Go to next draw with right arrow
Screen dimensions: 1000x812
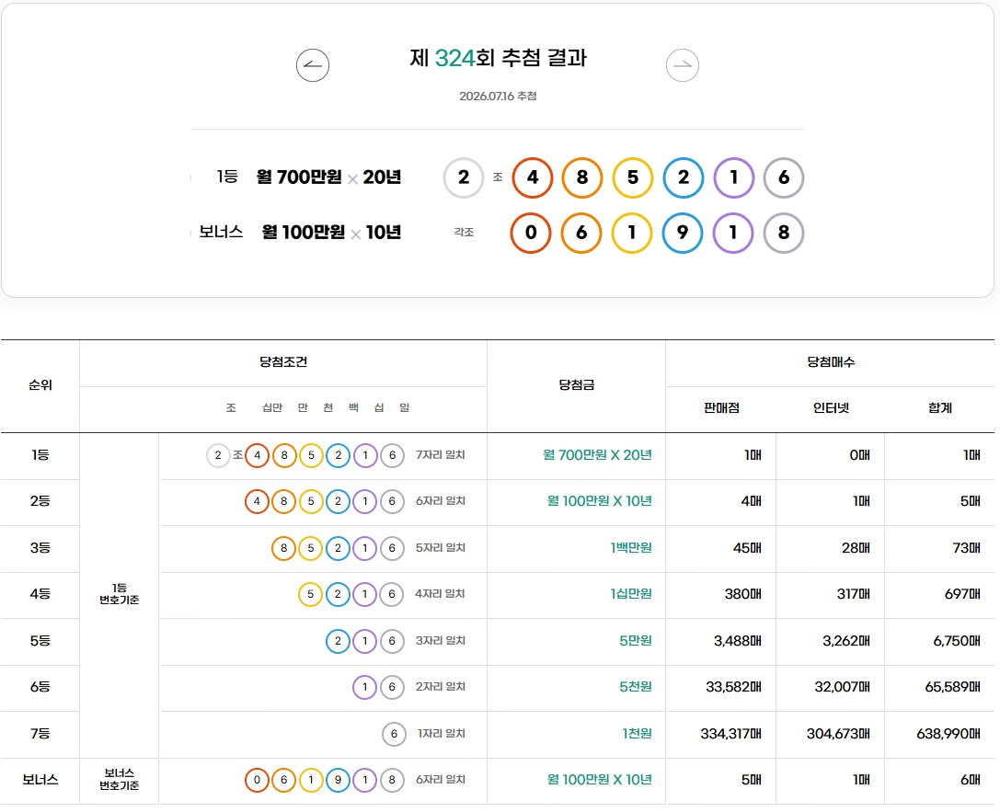[683, 65]
